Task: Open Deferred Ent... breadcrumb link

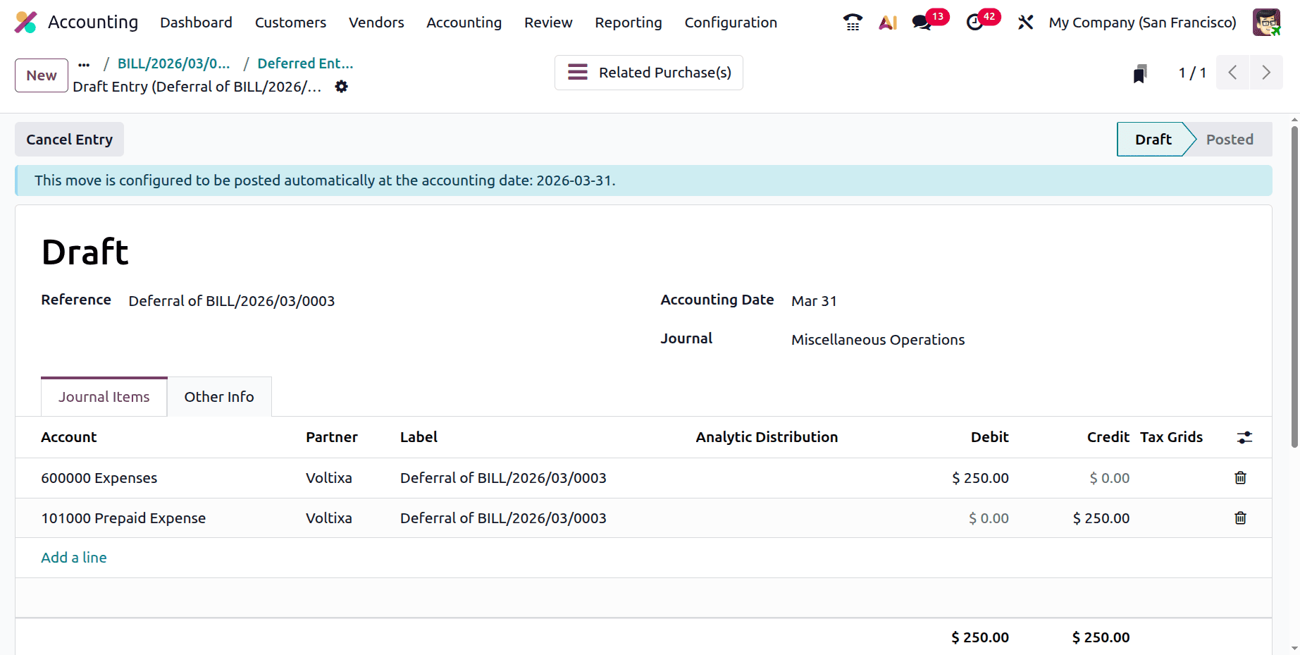Action: pyautogui.click(x=305, y=63)
